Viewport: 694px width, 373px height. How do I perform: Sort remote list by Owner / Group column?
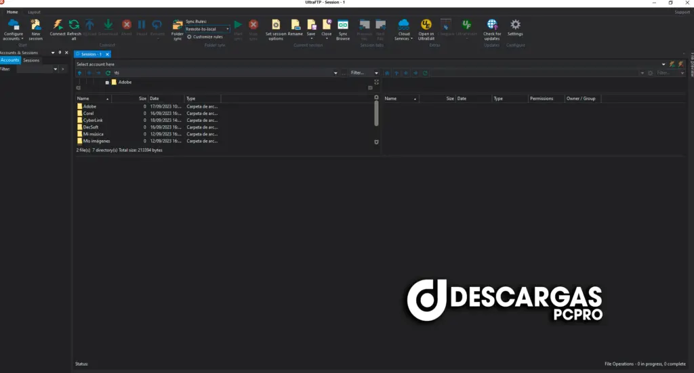coord(582,99)
